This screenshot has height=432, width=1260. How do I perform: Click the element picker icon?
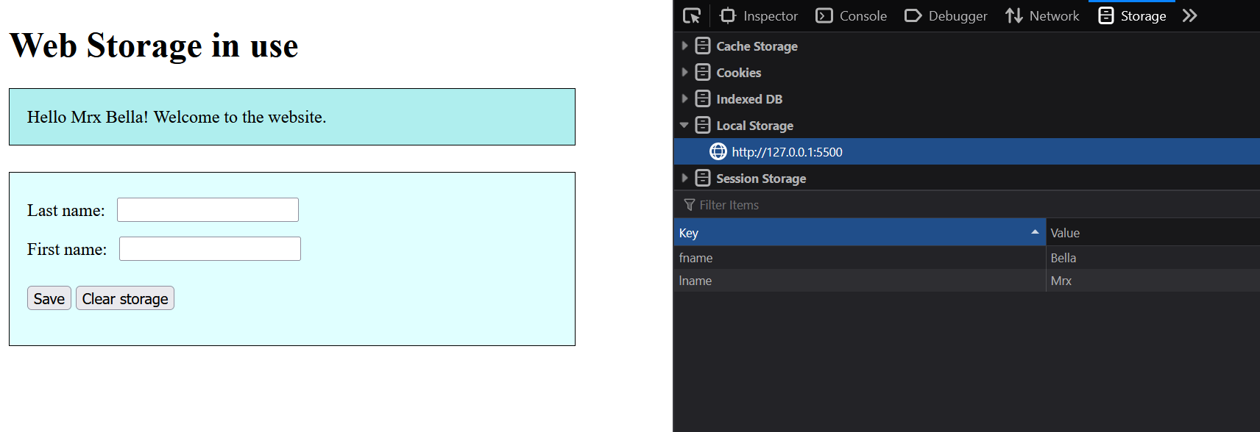click(x=692, y=15)
